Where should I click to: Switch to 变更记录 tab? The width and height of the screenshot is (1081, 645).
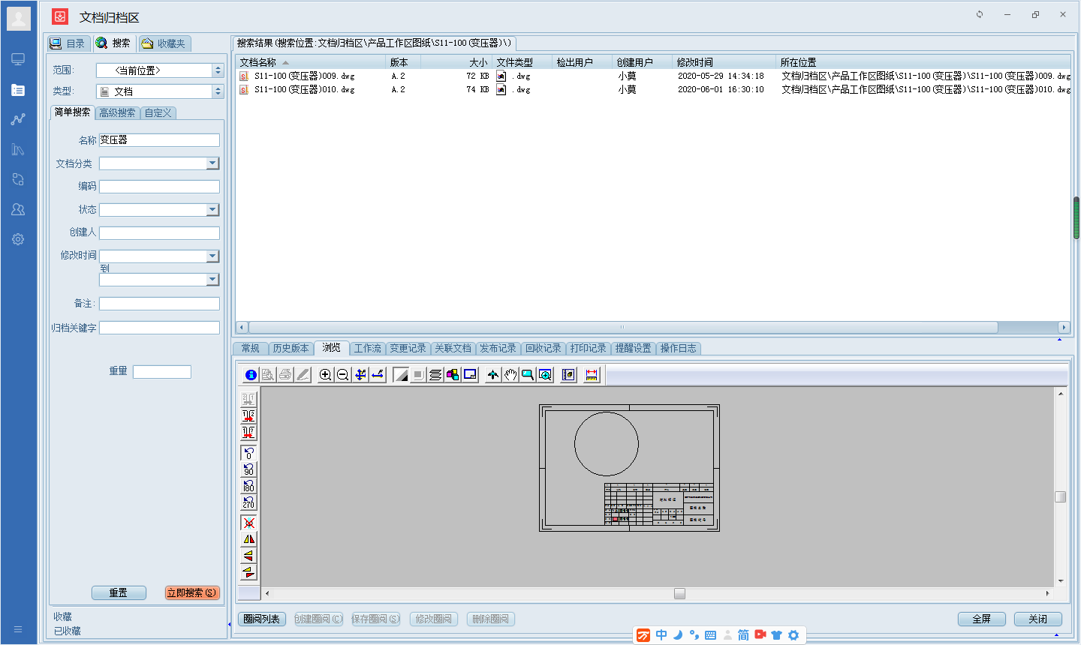tap(408, 349)
